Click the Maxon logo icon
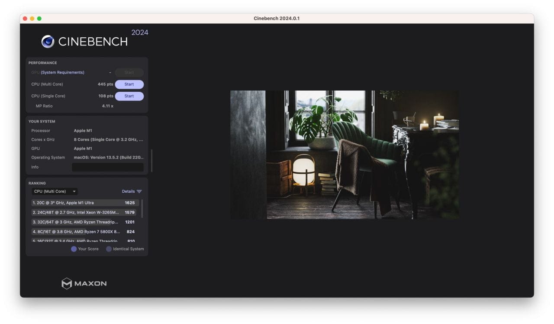This screenshot has height=324, width=554. pos(67,284)
